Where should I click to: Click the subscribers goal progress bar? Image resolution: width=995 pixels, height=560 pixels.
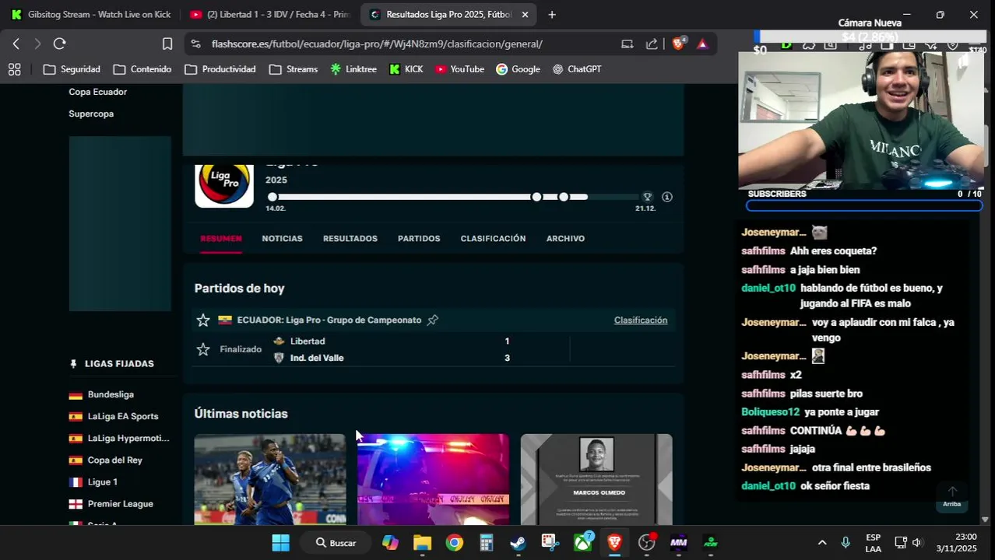864,206
